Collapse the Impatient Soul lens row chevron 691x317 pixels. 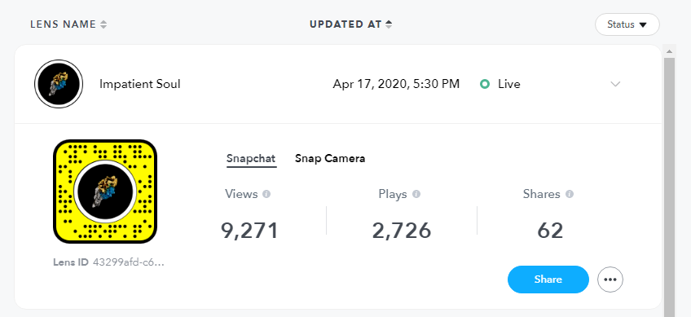[x=615, y=84]
